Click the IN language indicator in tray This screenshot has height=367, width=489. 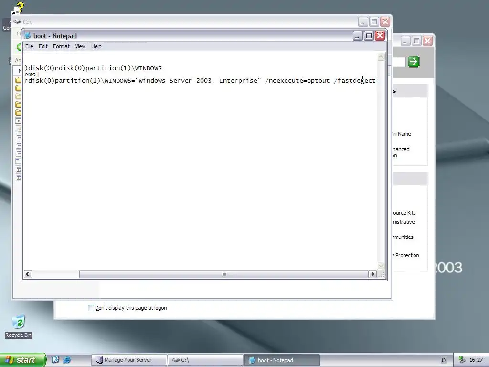444,360
